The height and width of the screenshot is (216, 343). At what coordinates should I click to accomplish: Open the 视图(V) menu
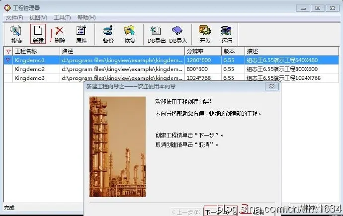click(38, 18)
